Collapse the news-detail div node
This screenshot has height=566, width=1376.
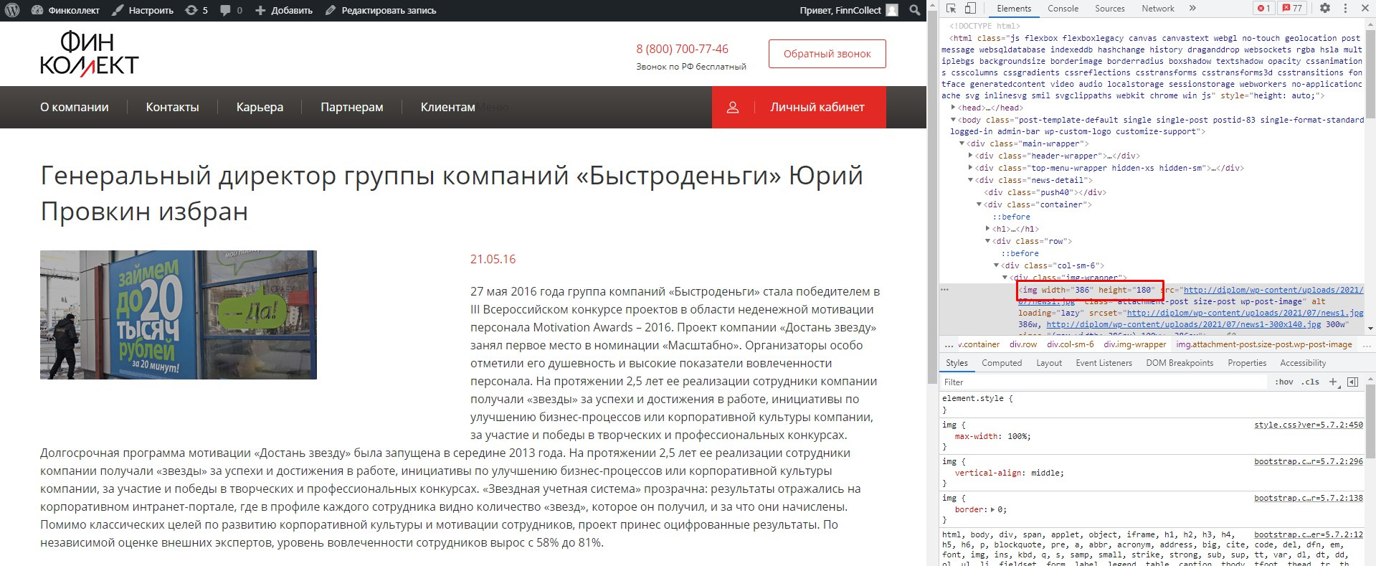(x=971, y=180)
